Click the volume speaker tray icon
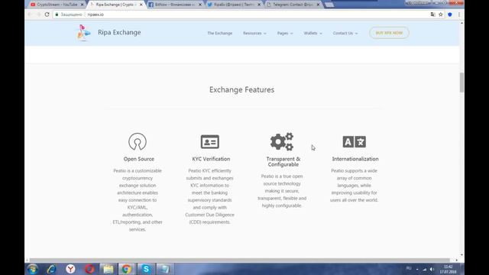 click(x=432, y=269)
